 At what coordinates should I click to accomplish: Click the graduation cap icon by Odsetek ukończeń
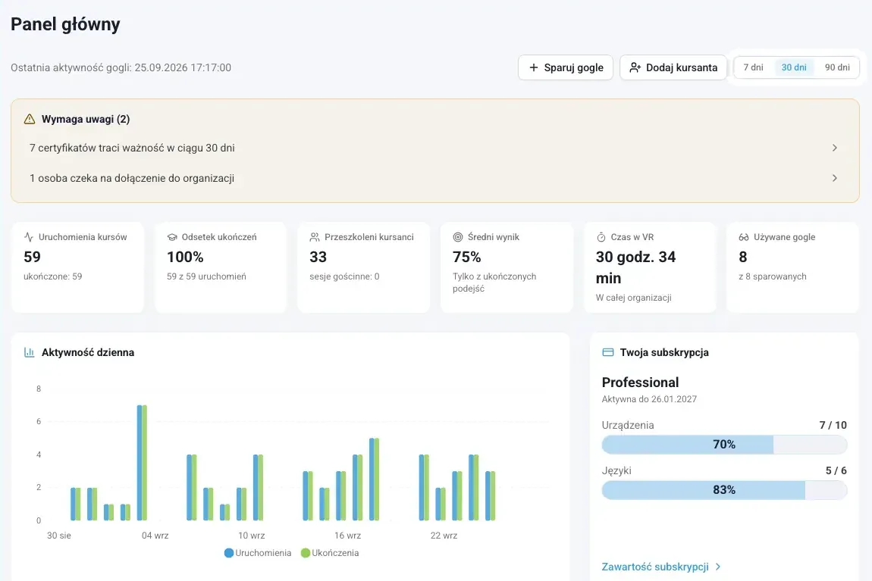pyautogui.click(x=172, y=237)
